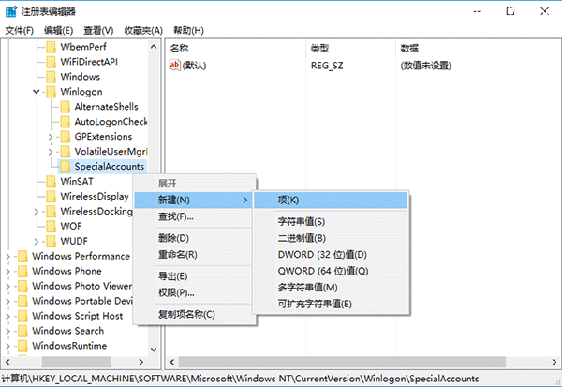Image resolution: width=562 pixels, height=387 pixels.
Task: Click the WindowsRuntime folder icon
Action: coord(22,346)
